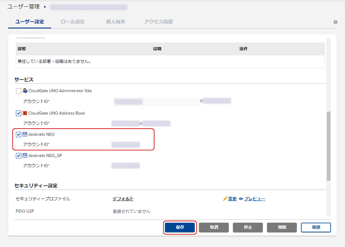
Task: Click the 取消 button
Action: [214, 227]
